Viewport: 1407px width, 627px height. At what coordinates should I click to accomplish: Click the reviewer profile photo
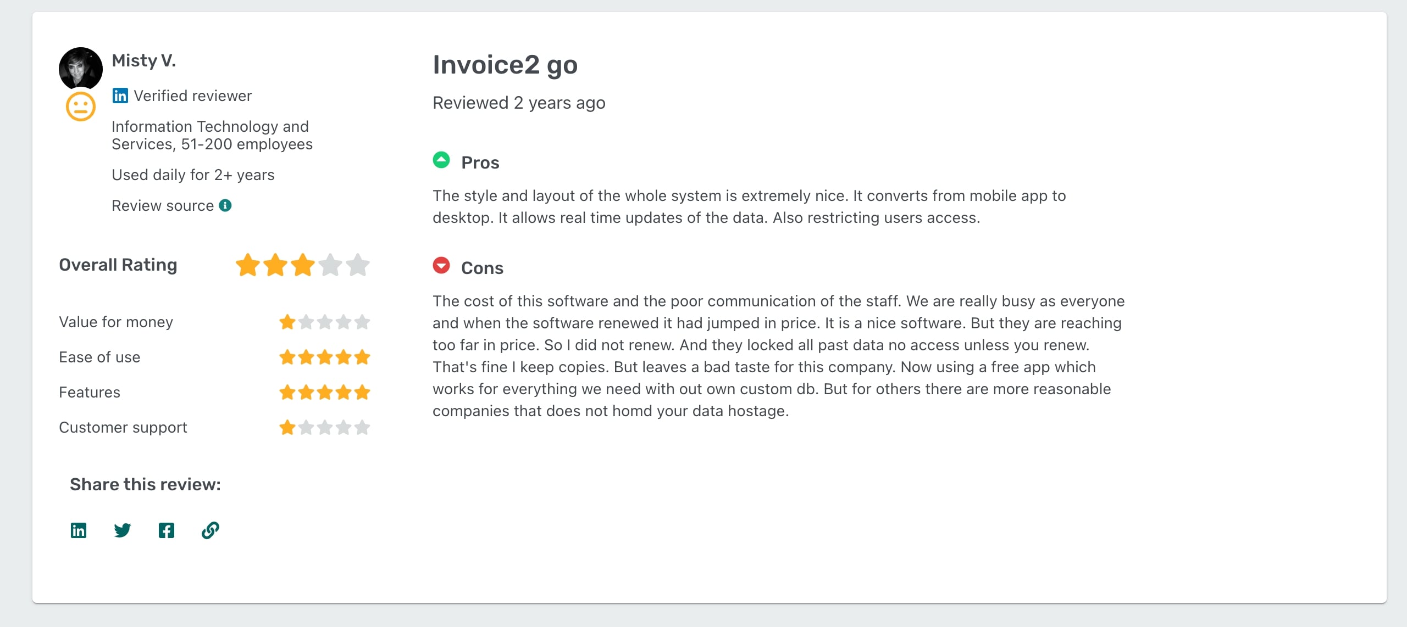[x=80, y=68]
